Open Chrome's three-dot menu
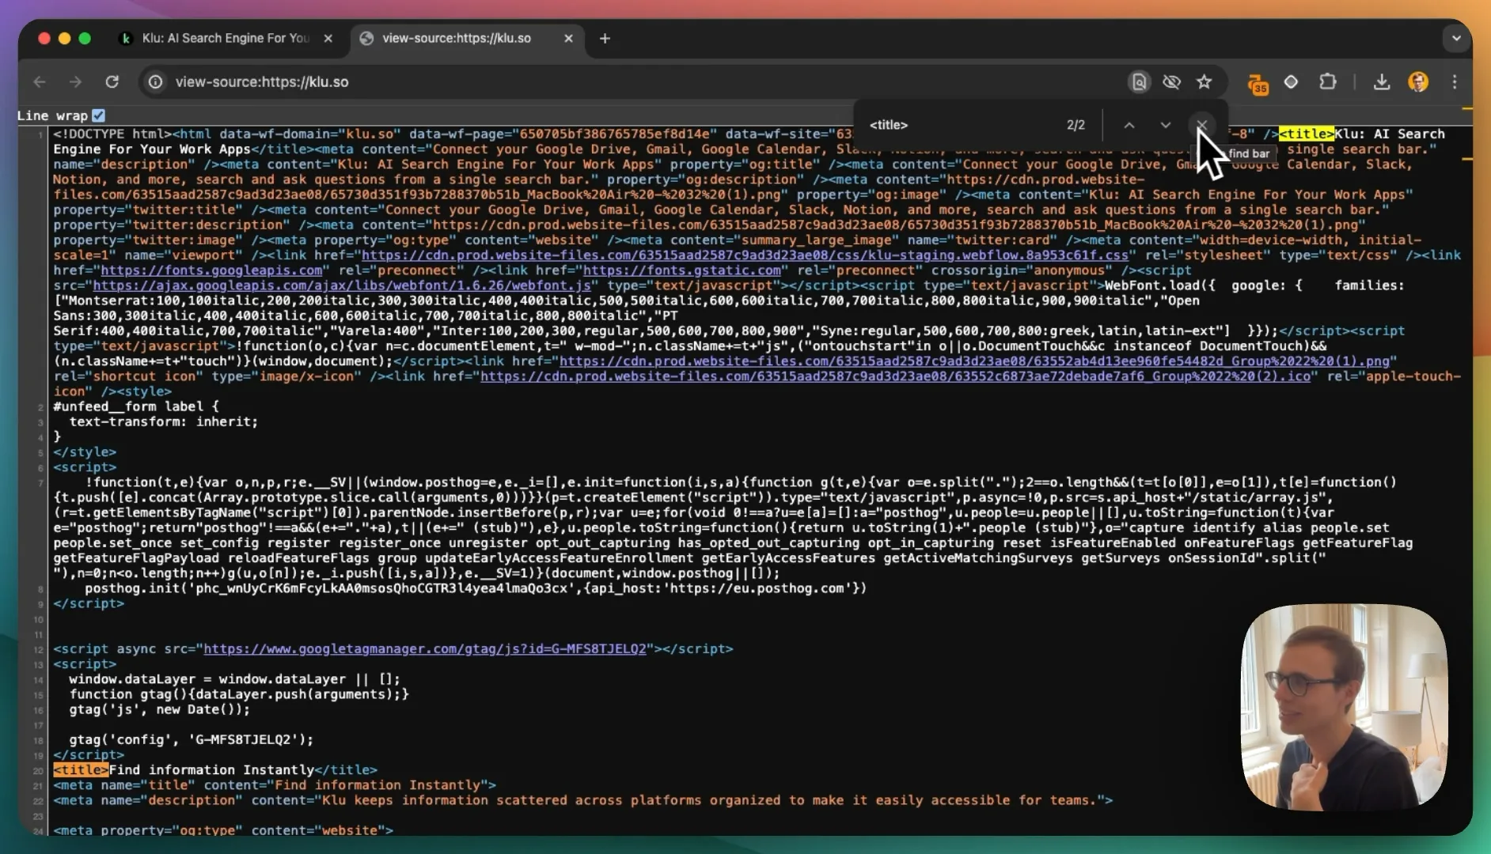Viewport: 1491px width, 854px height. tap(1455, 81)
